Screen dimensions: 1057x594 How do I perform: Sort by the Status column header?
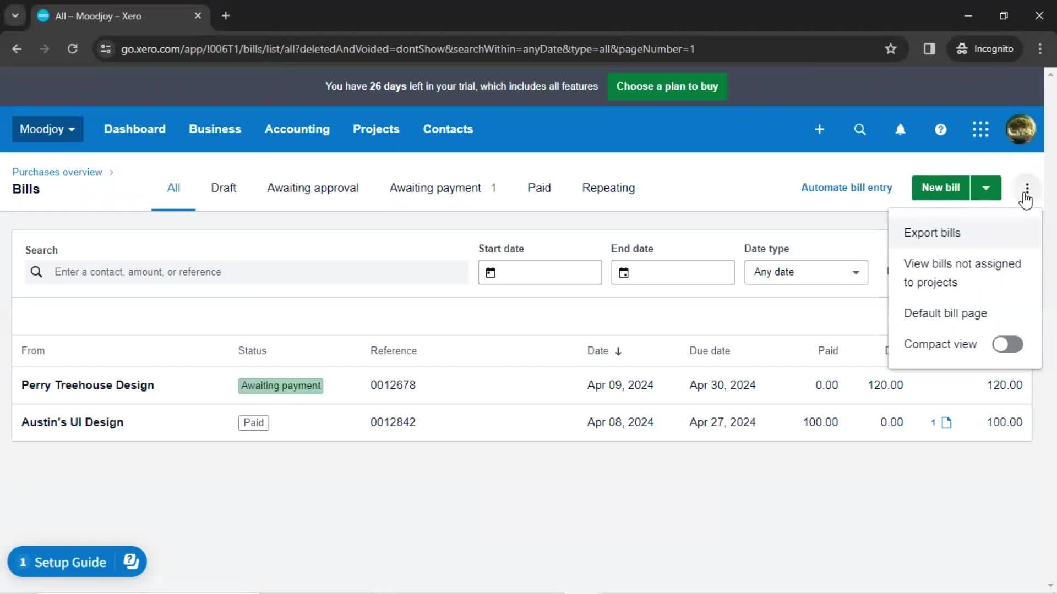pos(252,351)
